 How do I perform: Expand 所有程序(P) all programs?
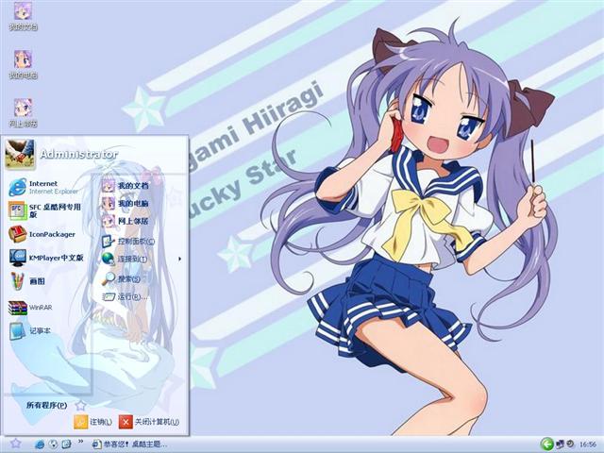tap(57, 405)
